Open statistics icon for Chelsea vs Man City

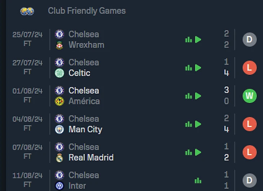(188, 124)
